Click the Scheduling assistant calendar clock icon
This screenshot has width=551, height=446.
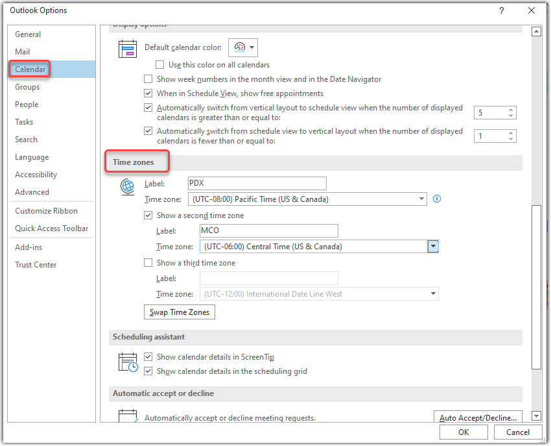click(x=128, y=362)
